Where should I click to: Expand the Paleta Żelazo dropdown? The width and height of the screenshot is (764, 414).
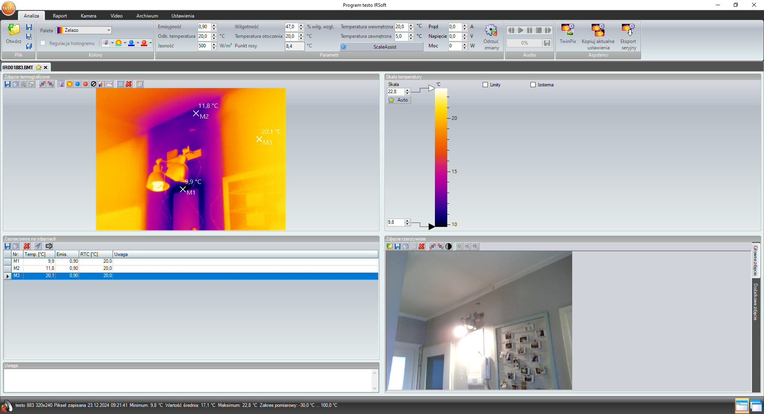(109, 30)
